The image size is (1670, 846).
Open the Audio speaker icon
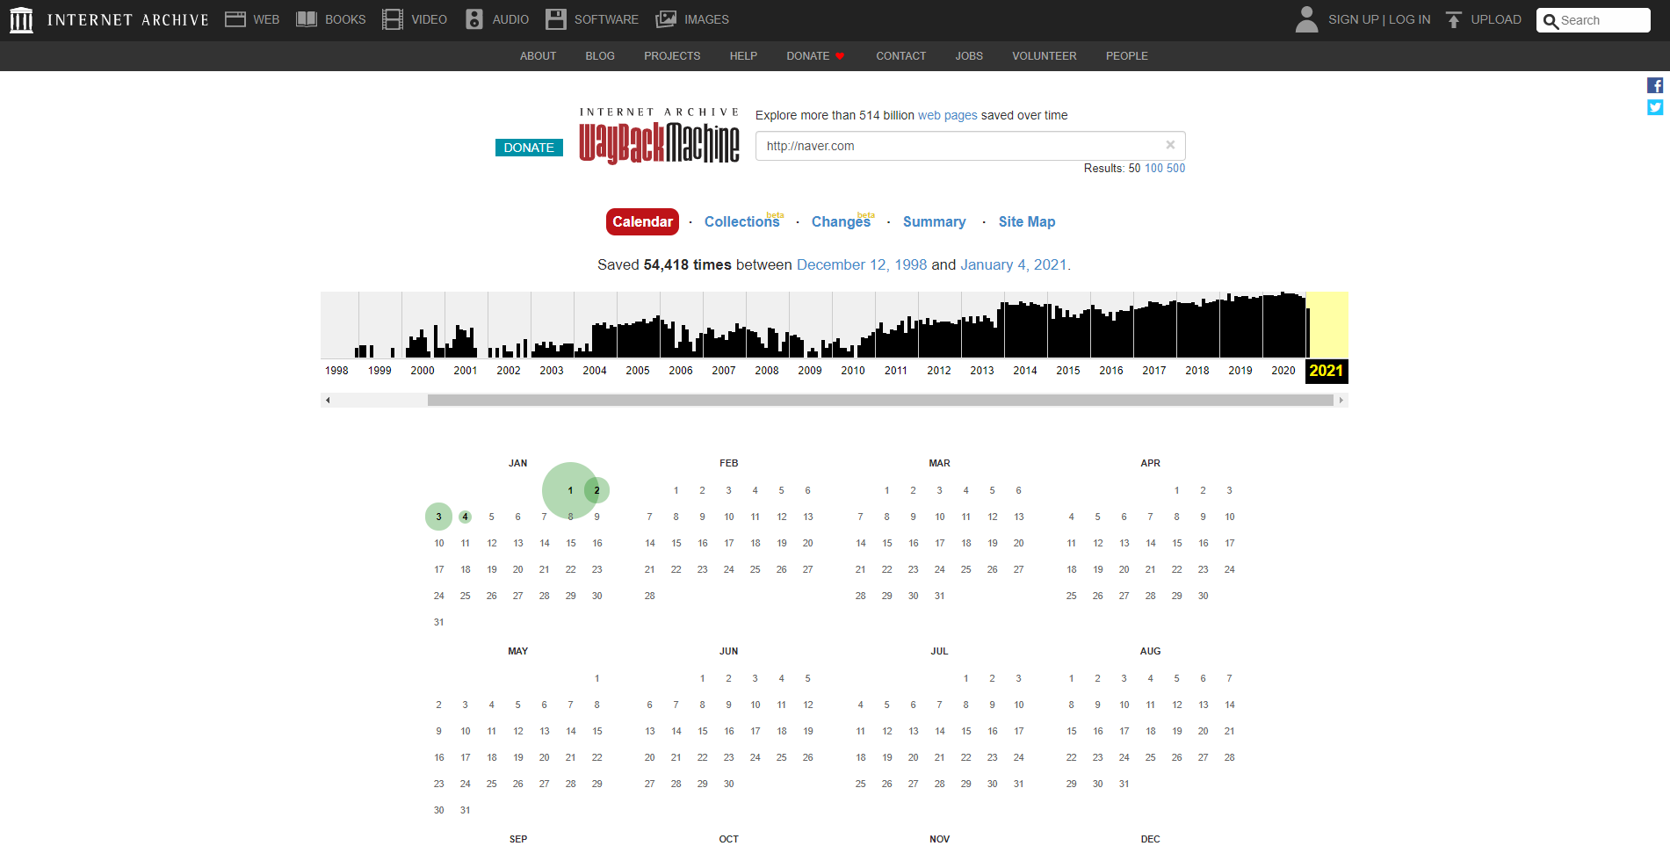[x=474, y=19]
